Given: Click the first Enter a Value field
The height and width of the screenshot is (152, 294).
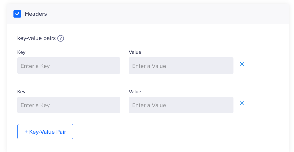Looking at the screenshot, I should coord(181,66).
